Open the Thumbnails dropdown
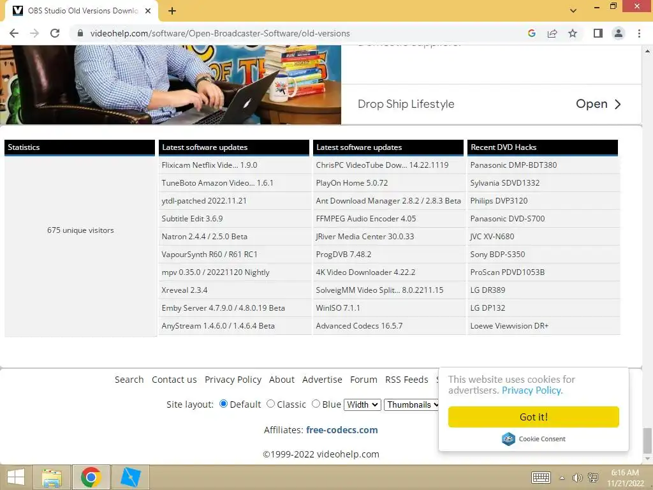 point(411,405)
